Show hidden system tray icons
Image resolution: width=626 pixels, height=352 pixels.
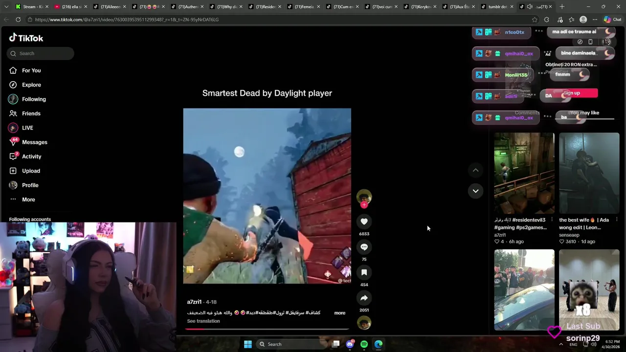tap(561, 344)
